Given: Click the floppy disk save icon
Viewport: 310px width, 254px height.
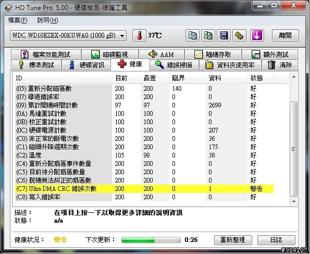Looking at the screenshot, I should [x=224, y=35].
